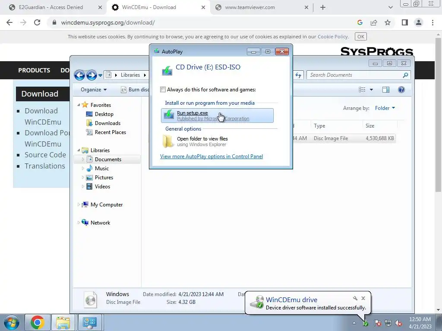
Task: Open Chrome profile avatar
Action: [419, 22]
